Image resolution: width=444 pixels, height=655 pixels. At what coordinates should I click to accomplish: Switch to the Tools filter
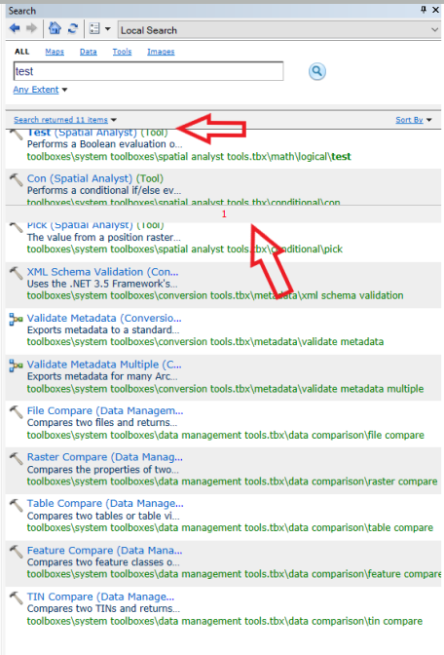122,52
